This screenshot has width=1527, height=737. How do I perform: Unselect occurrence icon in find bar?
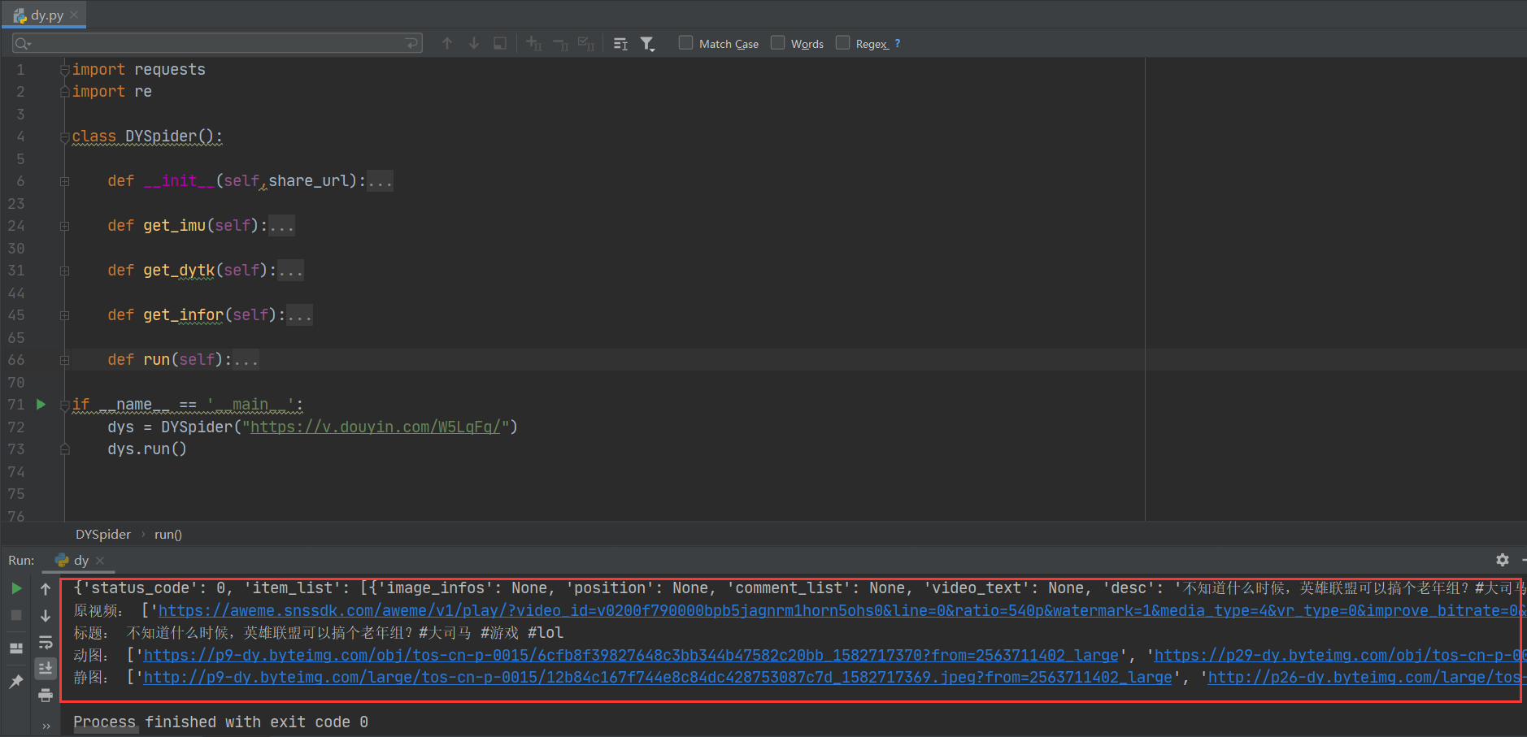560,43
